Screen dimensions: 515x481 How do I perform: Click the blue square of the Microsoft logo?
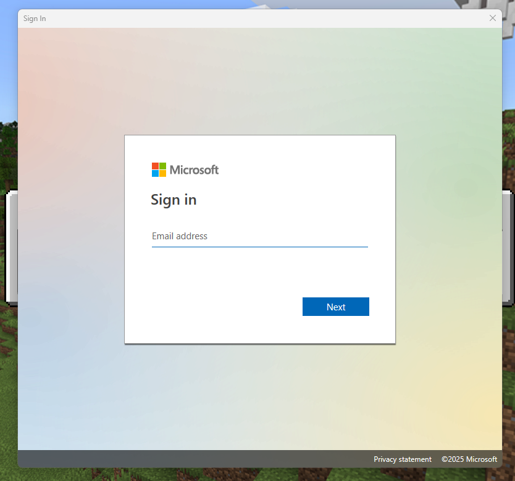[155, 174]
